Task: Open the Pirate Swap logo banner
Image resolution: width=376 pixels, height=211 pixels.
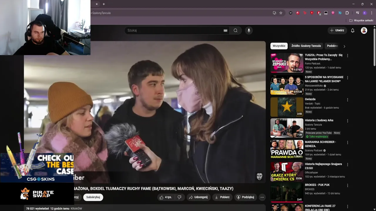Action: pyautogui.click(x=37, y=194)
